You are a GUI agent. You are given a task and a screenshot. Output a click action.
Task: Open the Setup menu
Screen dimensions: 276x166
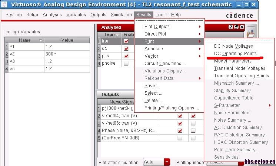coord(32,15)
